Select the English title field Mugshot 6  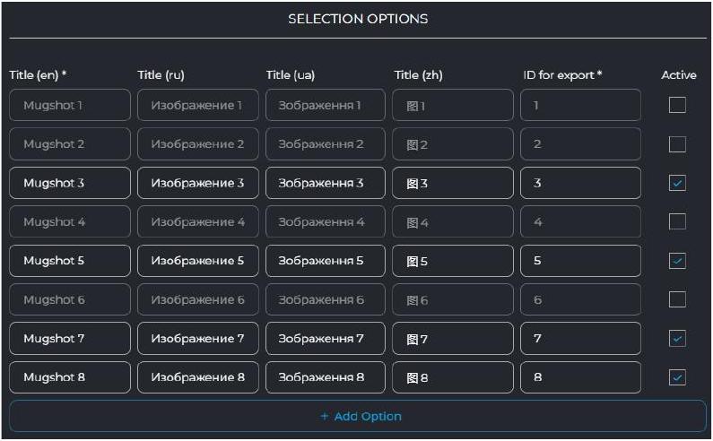coord(70,299)
